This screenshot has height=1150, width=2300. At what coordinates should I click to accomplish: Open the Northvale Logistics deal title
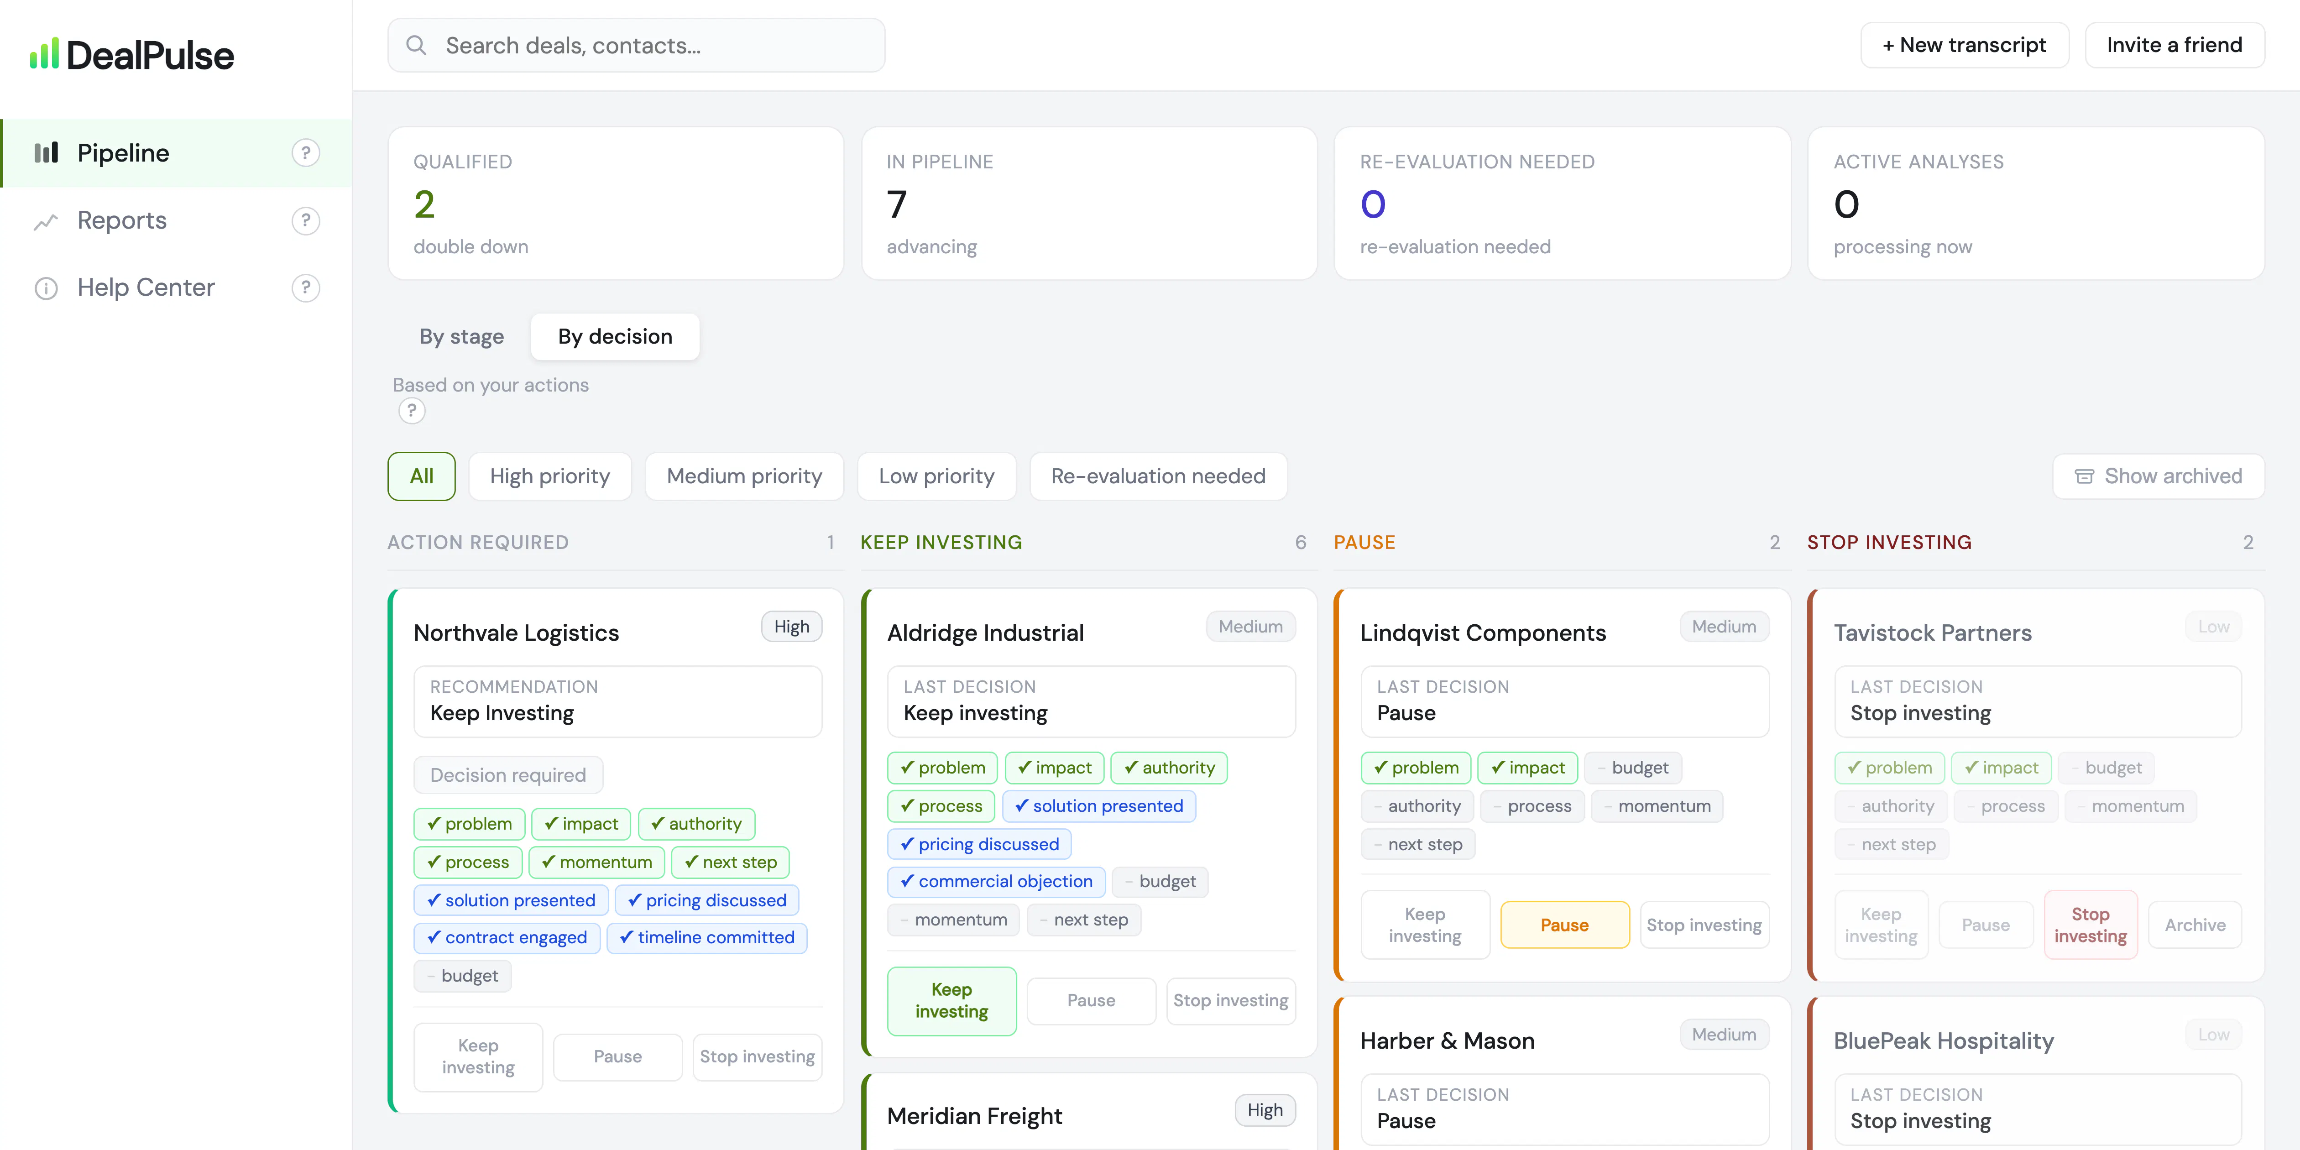click(516, 633)
